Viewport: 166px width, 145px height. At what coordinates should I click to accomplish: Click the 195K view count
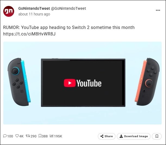coord(58,136)
